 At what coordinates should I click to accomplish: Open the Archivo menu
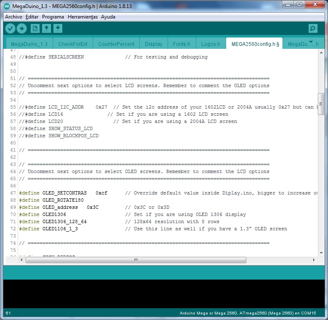click(13, 17)
